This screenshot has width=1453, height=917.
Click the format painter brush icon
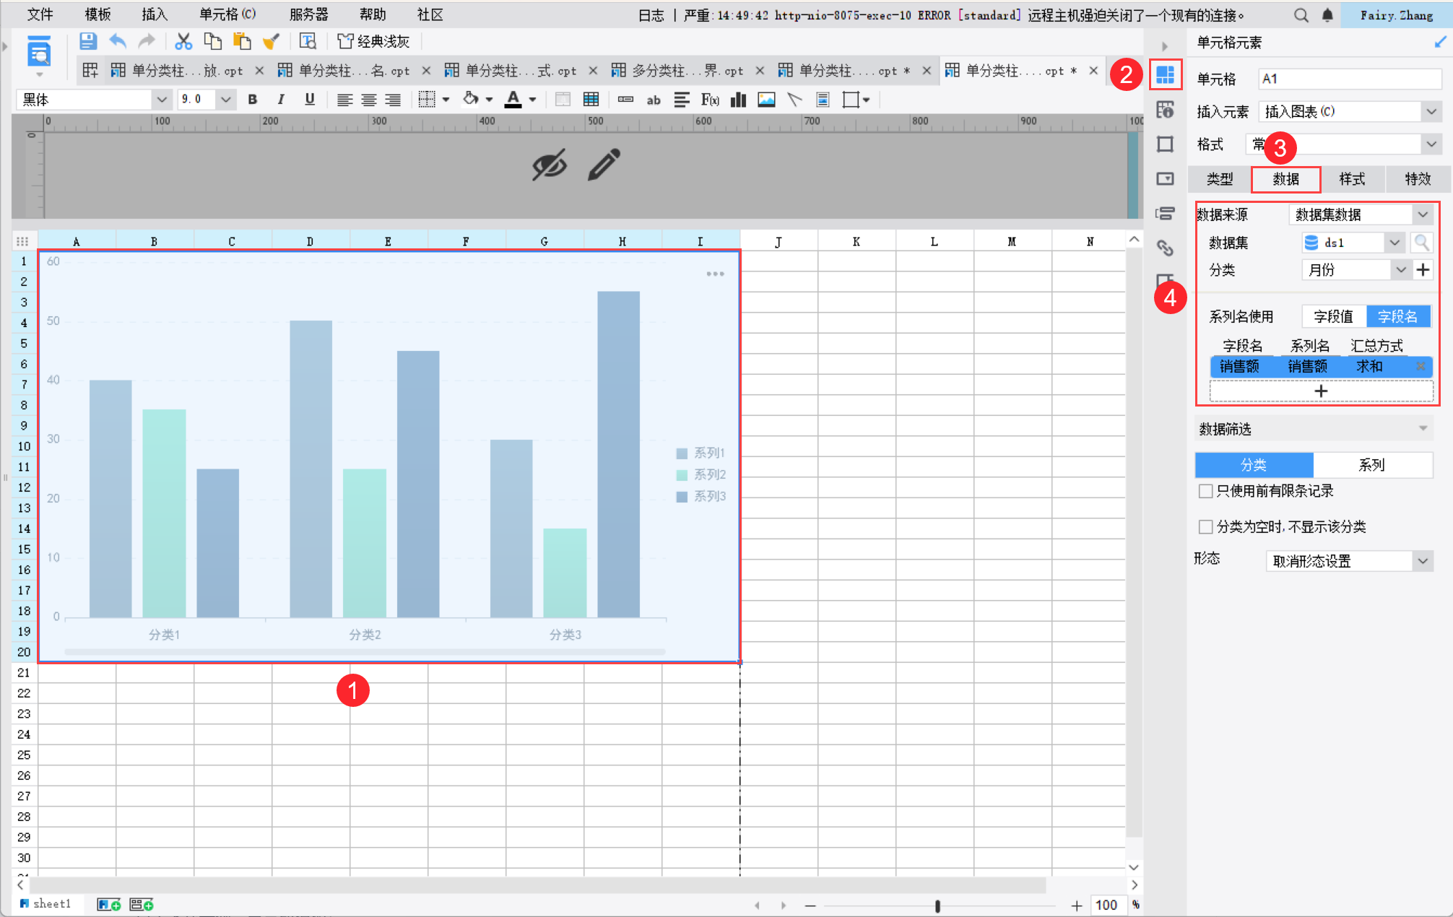271,41
